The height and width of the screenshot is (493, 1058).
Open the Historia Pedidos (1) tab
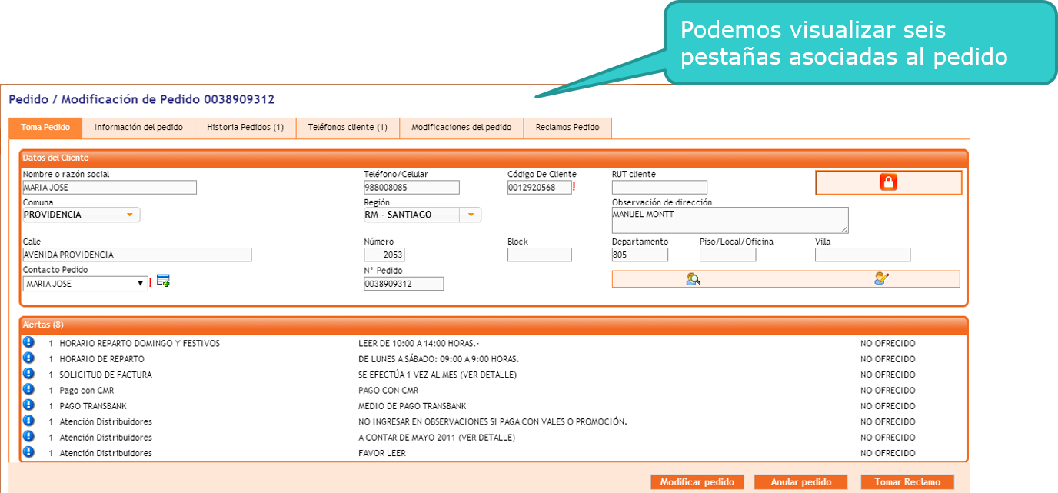click(x=245, y=128)
